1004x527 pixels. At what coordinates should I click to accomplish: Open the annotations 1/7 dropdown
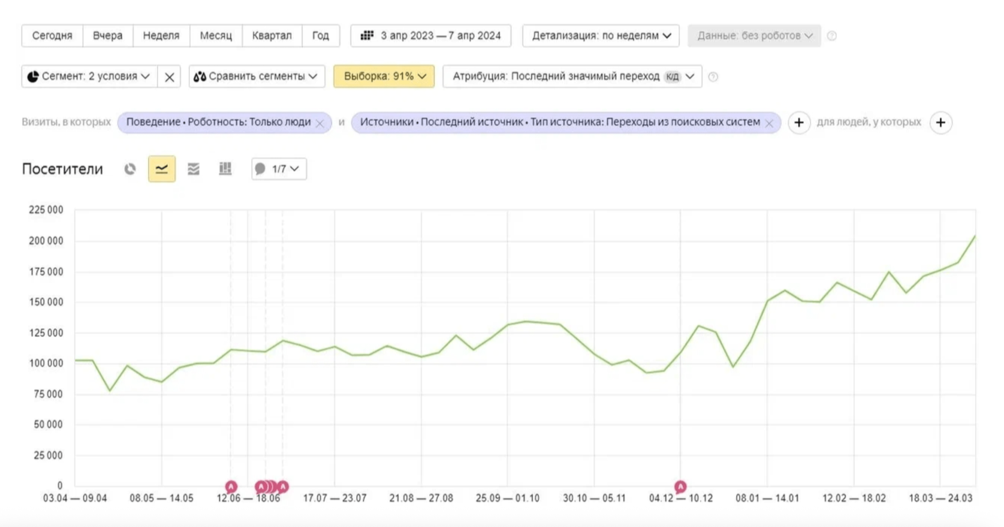tap(279, 169)
